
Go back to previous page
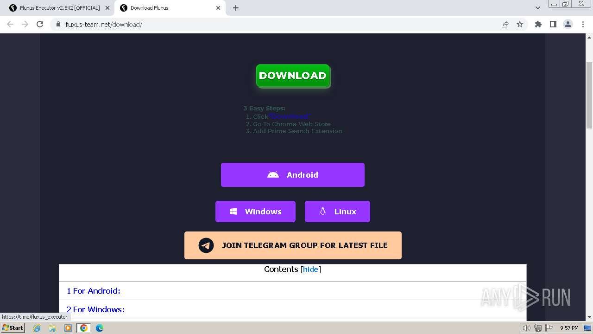[x=10, y=24]
